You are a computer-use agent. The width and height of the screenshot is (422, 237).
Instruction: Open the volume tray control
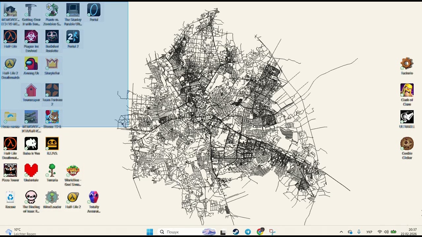click(386, 232)
